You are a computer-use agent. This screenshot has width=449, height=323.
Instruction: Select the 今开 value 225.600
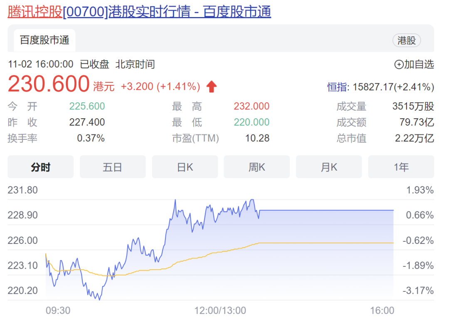(87, 106)
